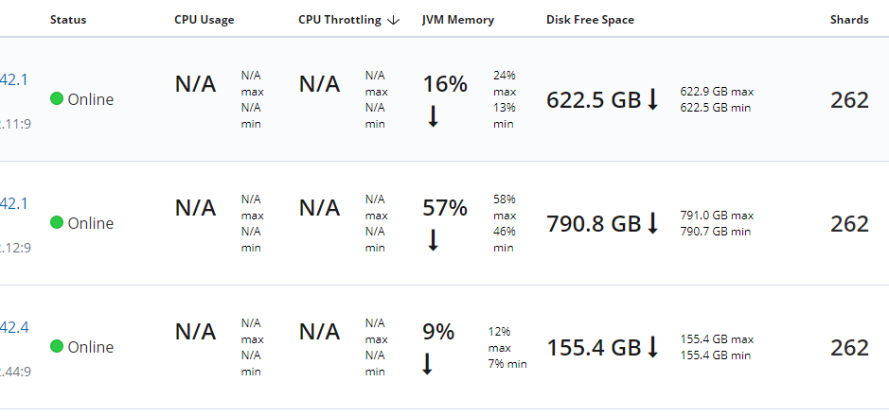The image size is (889, 416).
Task: Click the down arrow under 57% JVM memory
Action: pyautogui.click(x=434, y=239)
